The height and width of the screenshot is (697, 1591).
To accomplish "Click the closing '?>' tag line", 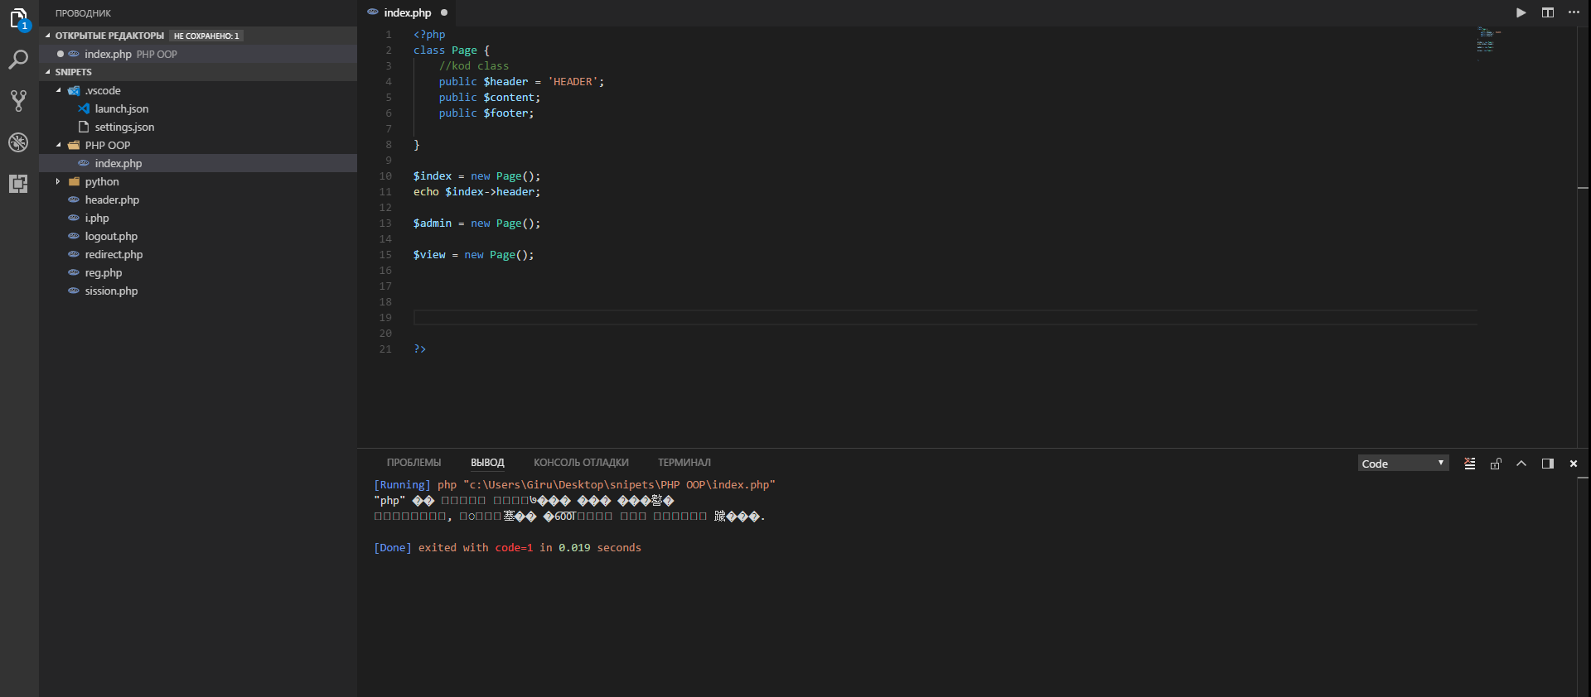I will [419, 349].
